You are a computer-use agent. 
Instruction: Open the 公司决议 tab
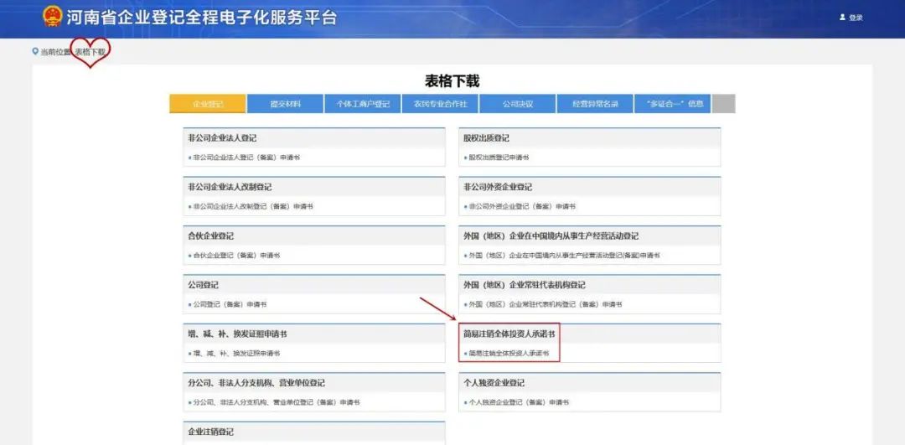click(518, 104)
